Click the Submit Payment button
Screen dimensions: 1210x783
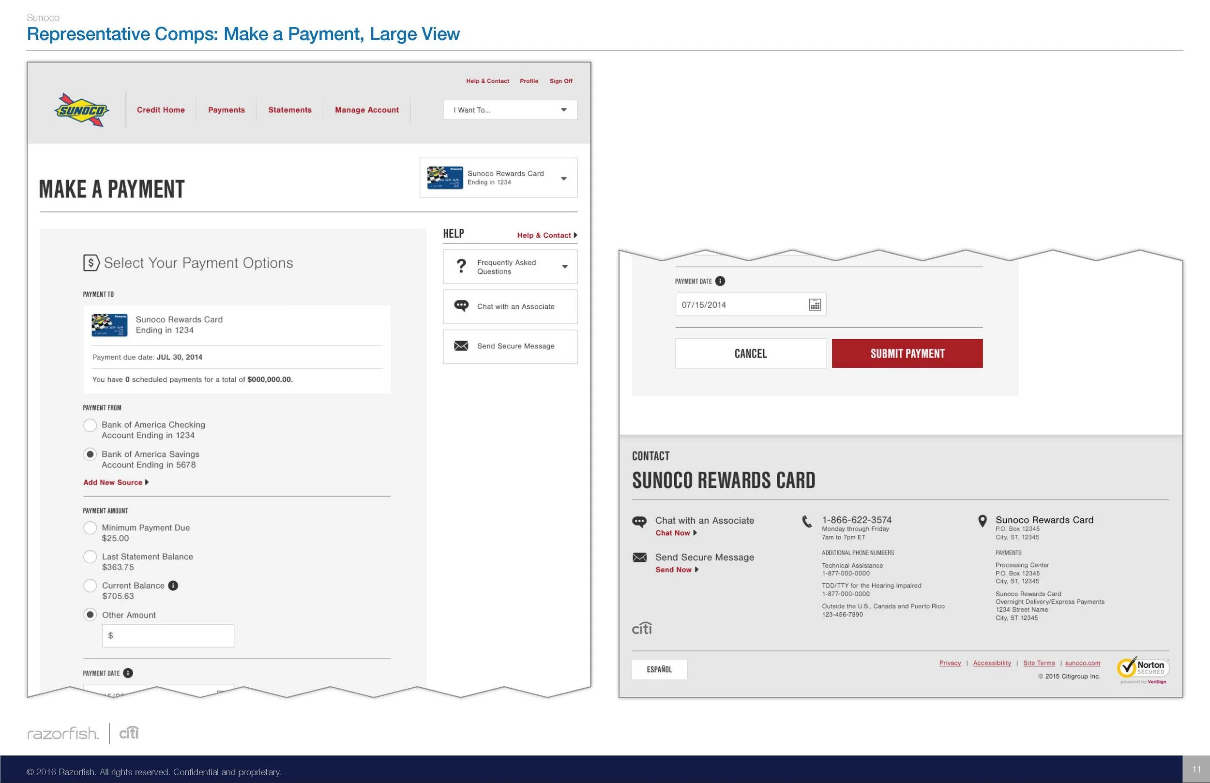coord(907,353)
